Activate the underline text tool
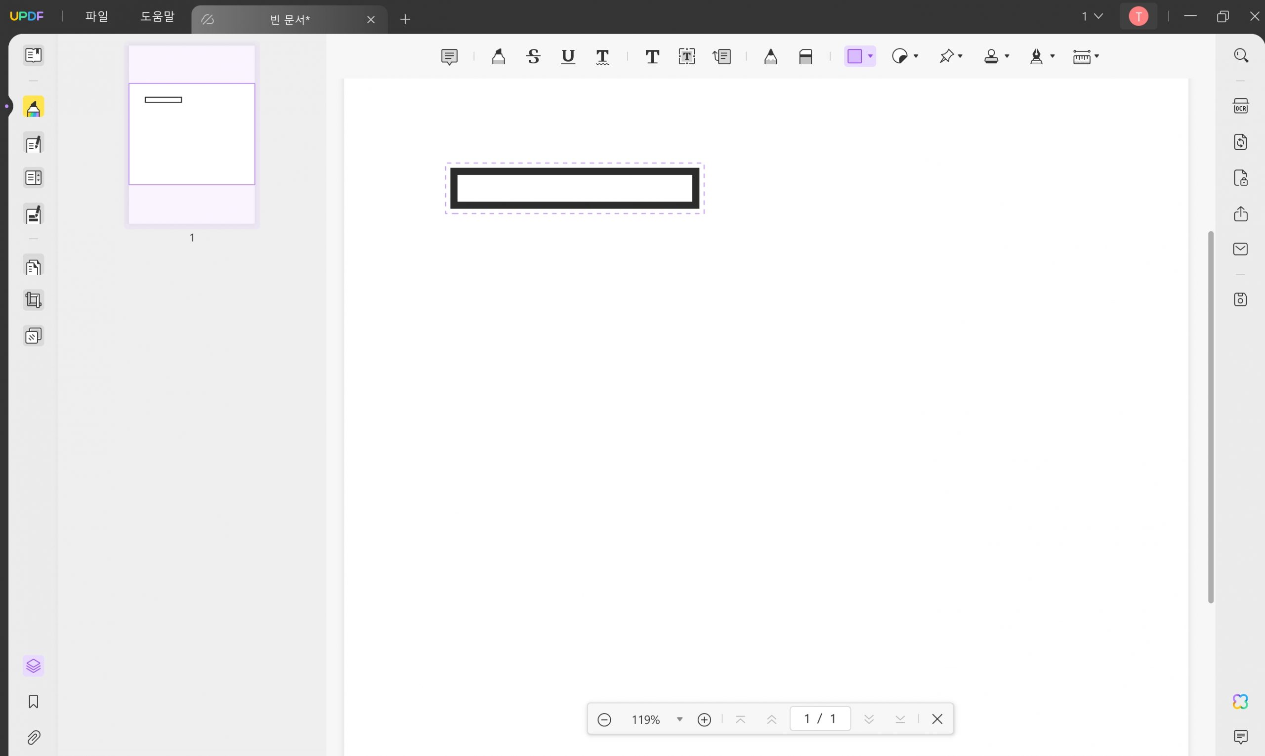1265x756 pixels. point(568,56)
